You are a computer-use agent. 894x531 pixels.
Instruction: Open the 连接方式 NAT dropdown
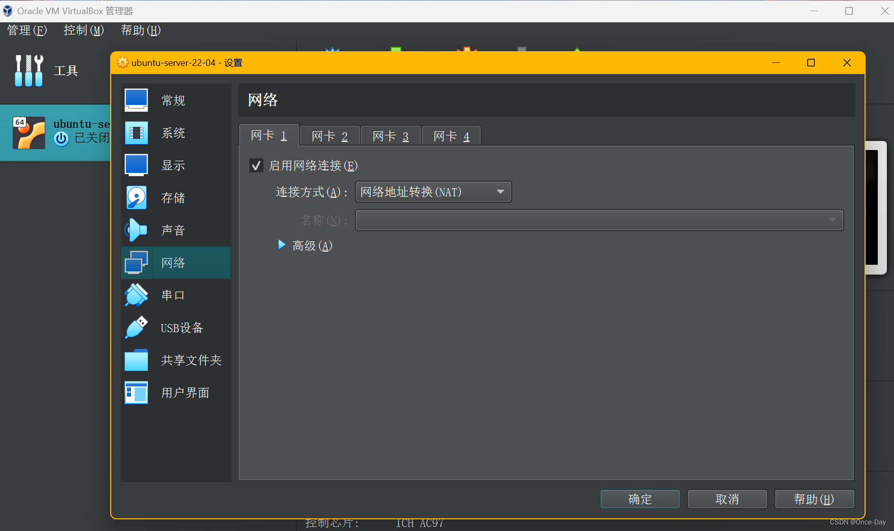pyautogui.click(x=433, y=192)
